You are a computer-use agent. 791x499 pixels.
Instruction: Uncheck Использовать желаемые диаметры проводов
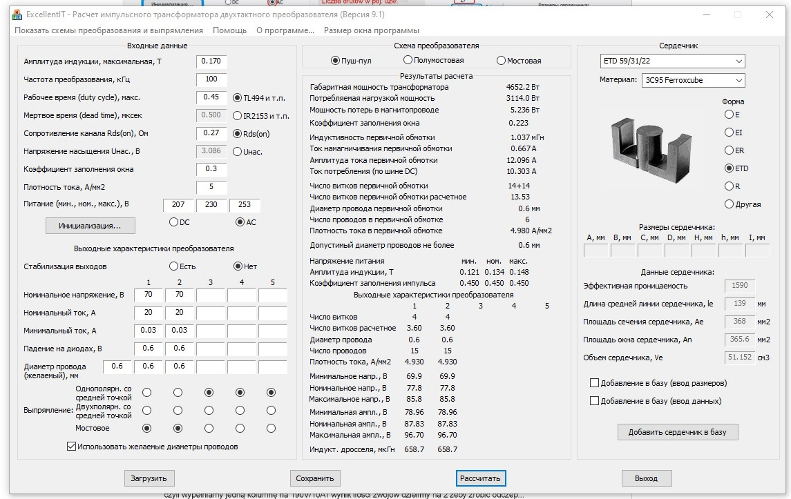click(70, 447)
